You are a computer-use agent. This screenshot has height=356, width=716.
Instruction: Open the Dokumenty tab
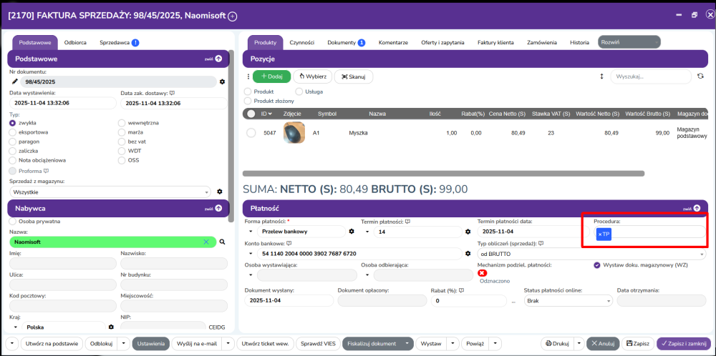coord(346,43)
